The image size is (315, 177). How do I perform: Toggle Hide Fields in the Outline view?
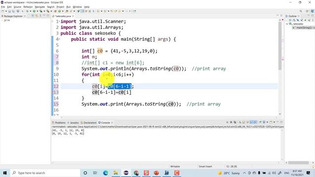[x=298, y=20]
